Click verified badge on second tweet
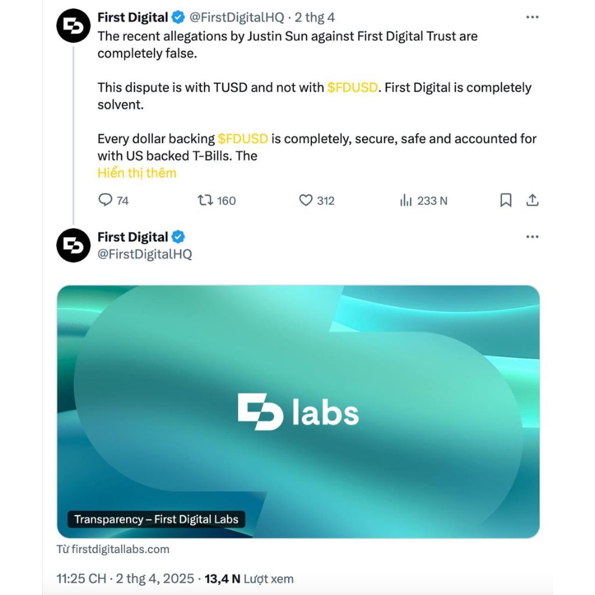The width and height of the screenshot is (595, 595). 178,237
